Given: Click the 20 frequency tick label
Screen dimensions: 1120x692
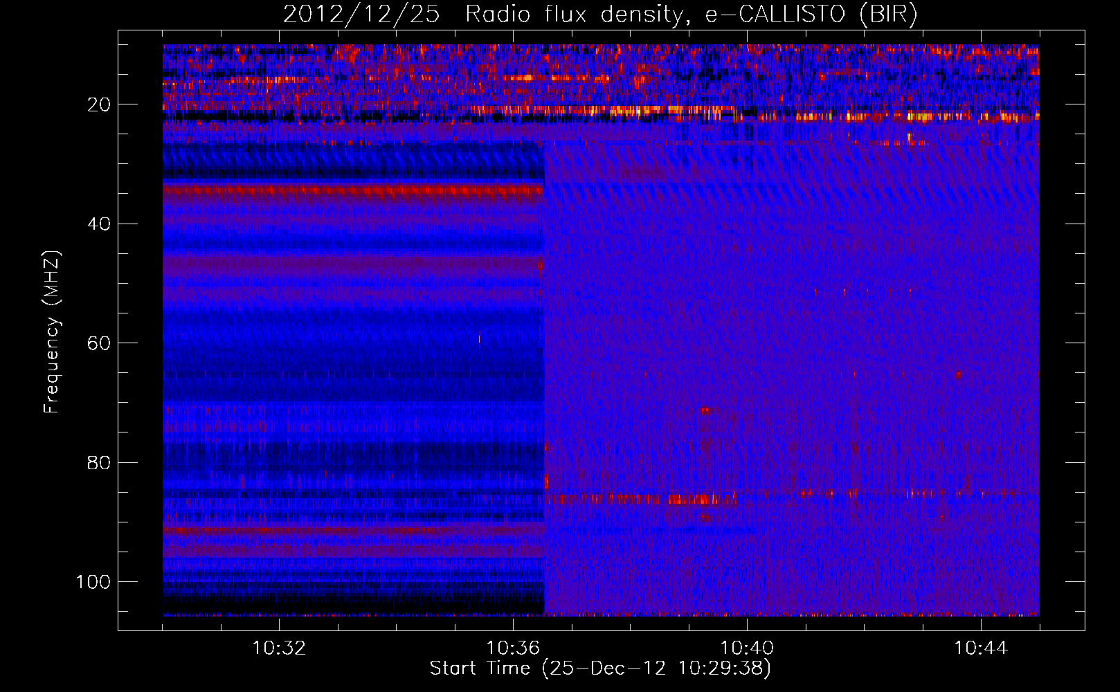Looking at the screenshot, I should point(99,104).
